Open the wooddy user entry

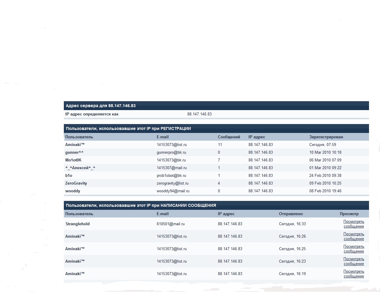tap(73, 191)
